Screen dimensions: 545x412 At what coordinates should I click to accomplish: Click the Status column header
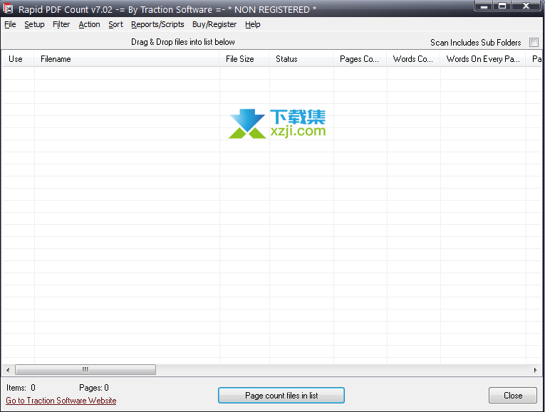pos(301,59)
